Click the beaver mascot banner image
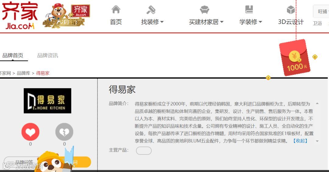The width and height of the screenshot is (329, 172). click(x=66, y=16)
